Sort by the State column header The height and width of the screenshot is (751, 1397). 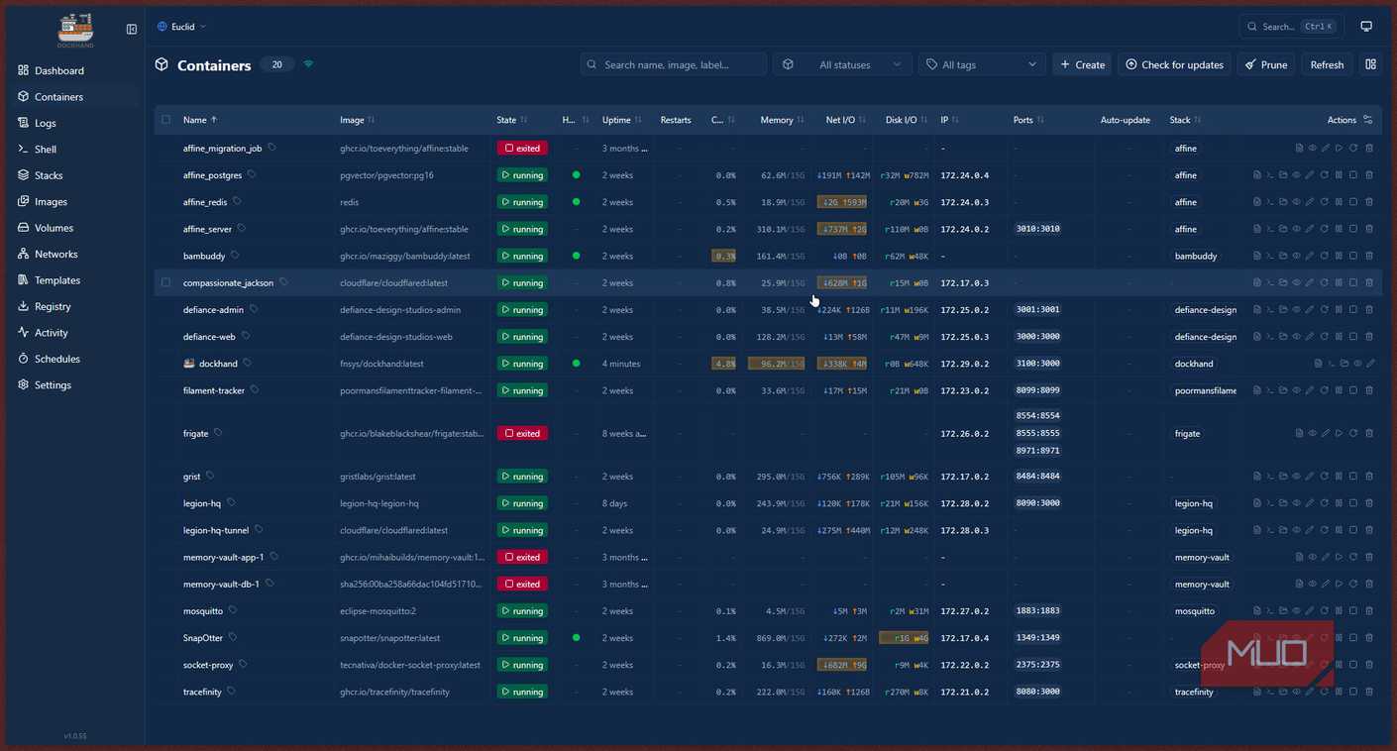pyautogui.click(x=512, y=120)
